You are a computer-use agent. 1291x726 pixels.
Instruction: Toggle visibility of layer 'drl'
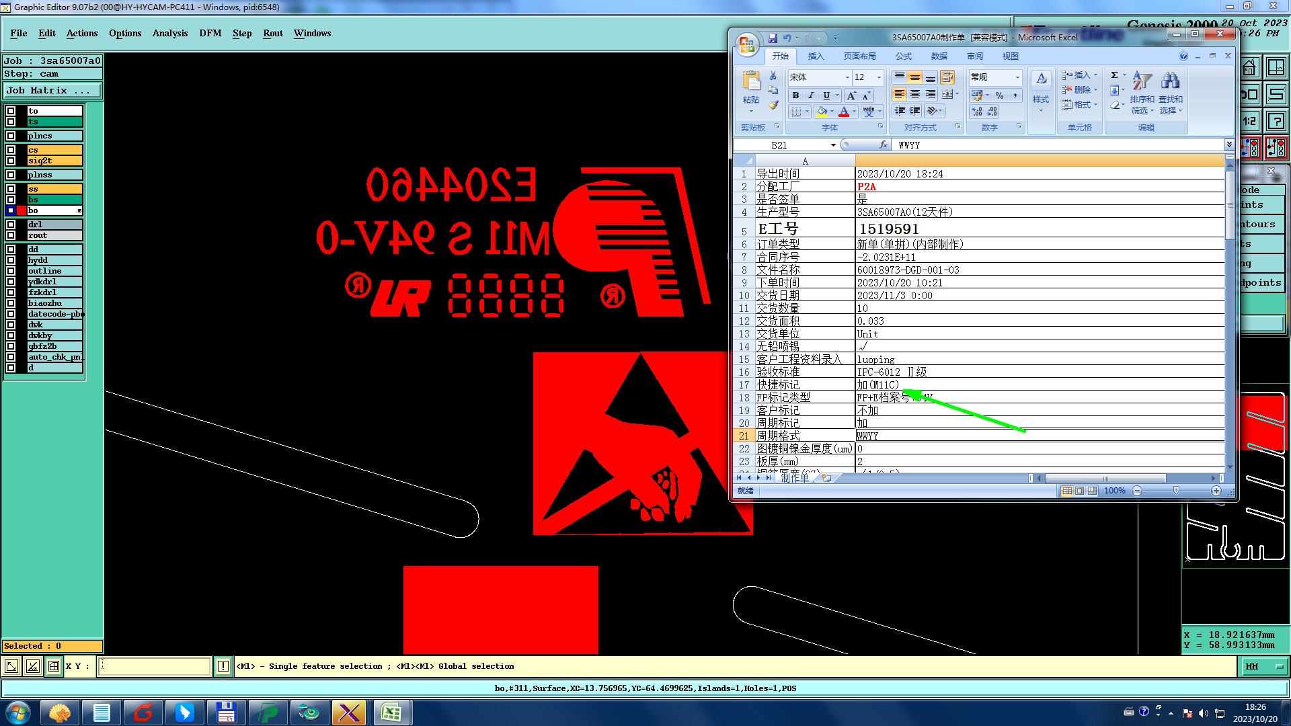tap(11, 225)
